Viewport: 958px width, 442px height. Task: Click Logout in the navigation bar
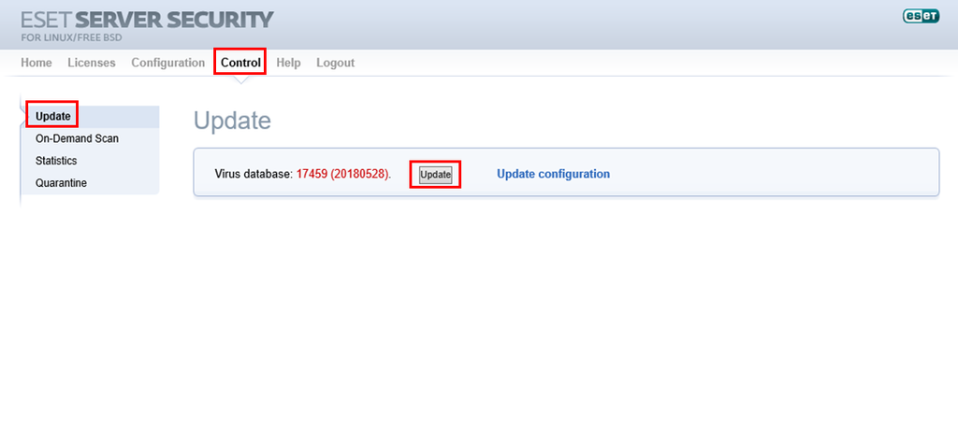[336, 63]
